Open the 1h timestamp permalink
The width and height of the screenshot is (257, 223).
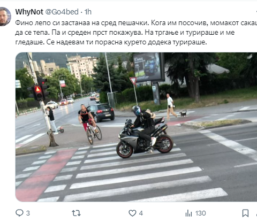88,12
